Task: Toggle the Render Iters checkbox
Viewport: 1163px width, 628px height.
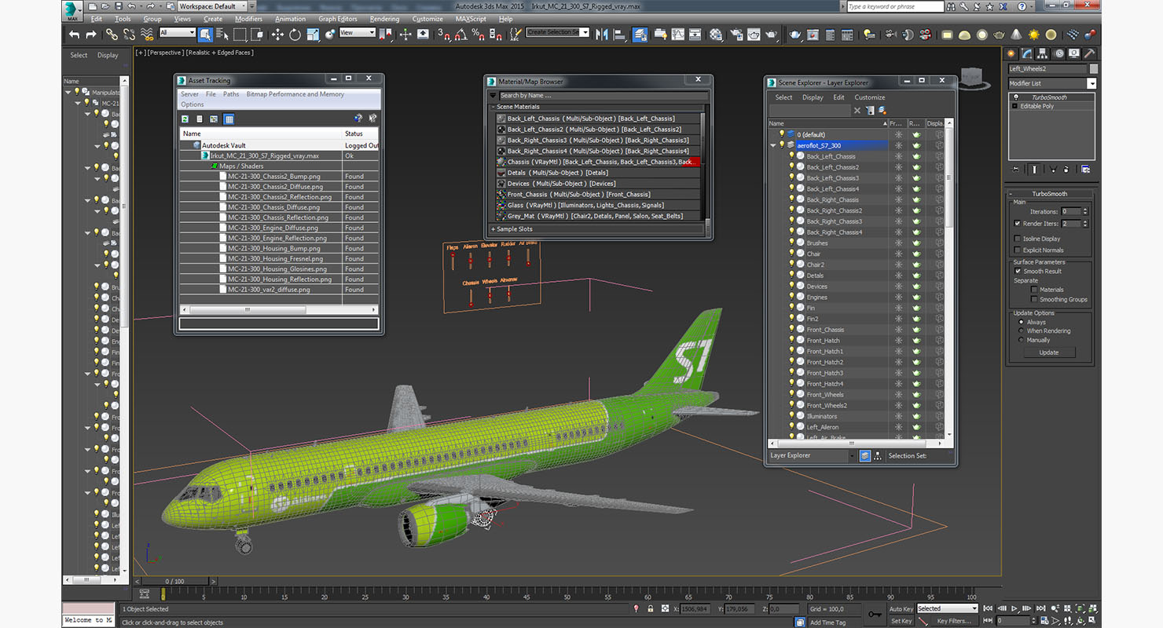Action: [1018, 224]
